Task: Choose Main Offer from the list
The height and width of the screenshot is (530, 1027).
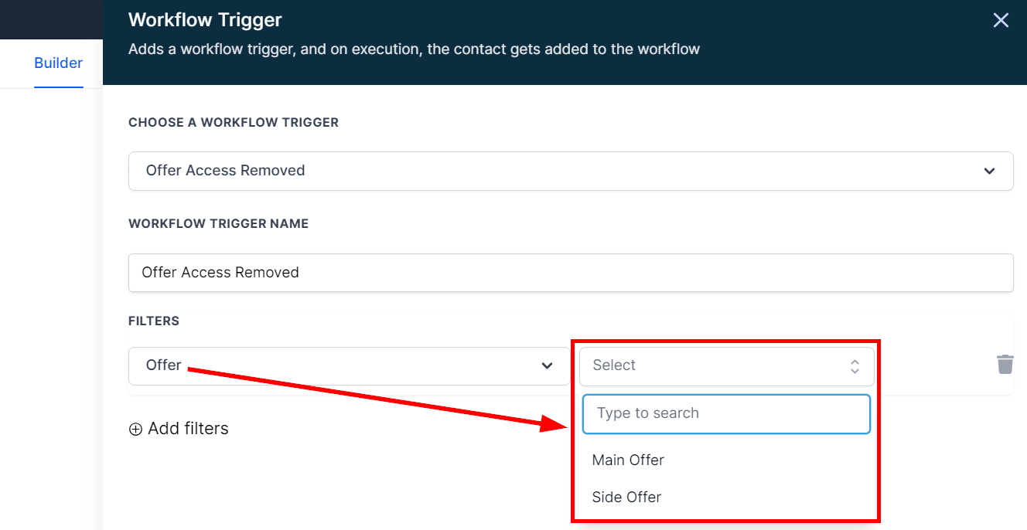Action: coord(628,460)
